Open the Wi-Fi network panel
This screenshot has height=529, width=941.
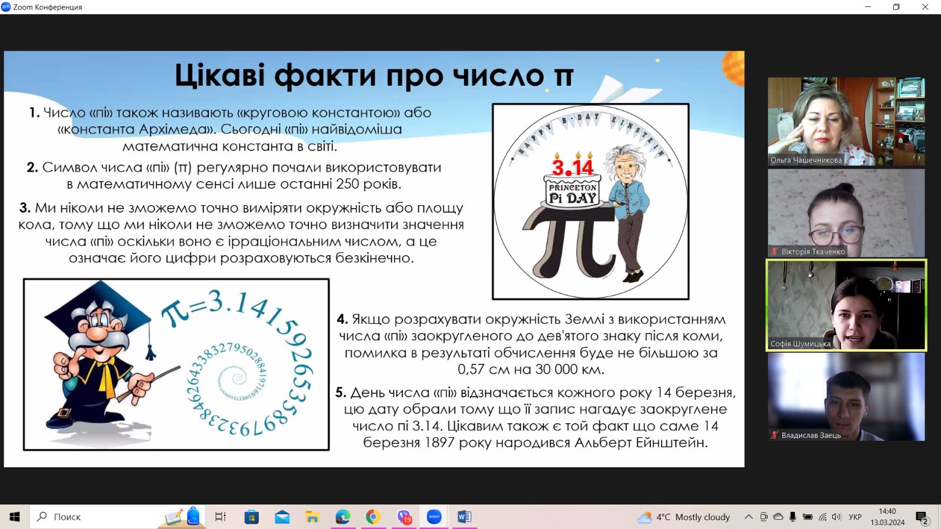[x=822, y=517]
